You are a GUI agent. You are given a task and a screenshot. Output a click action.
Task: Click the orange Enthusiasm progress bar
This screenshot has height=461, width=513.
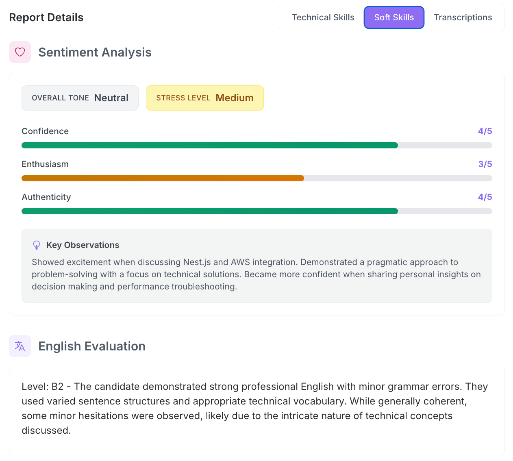163,178
